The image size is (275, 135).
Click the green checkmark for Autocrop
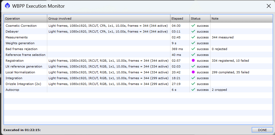point(193,89)
